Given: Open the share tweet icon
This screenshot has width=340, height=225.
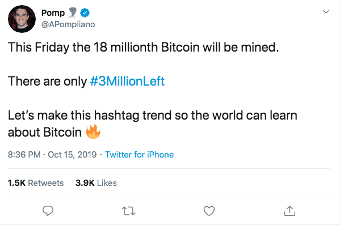Looking at the screenshot, I should tap(289, 210).
